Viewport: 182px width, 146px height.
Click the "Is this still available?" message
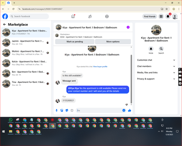[x=72, y=76]
